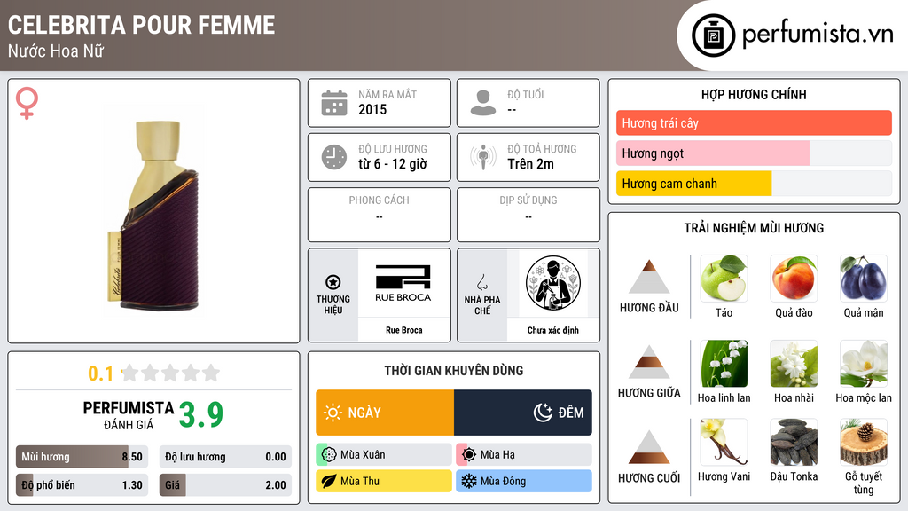Click the perfumista.vn site name text
The image size is (908, 511).
818,34
